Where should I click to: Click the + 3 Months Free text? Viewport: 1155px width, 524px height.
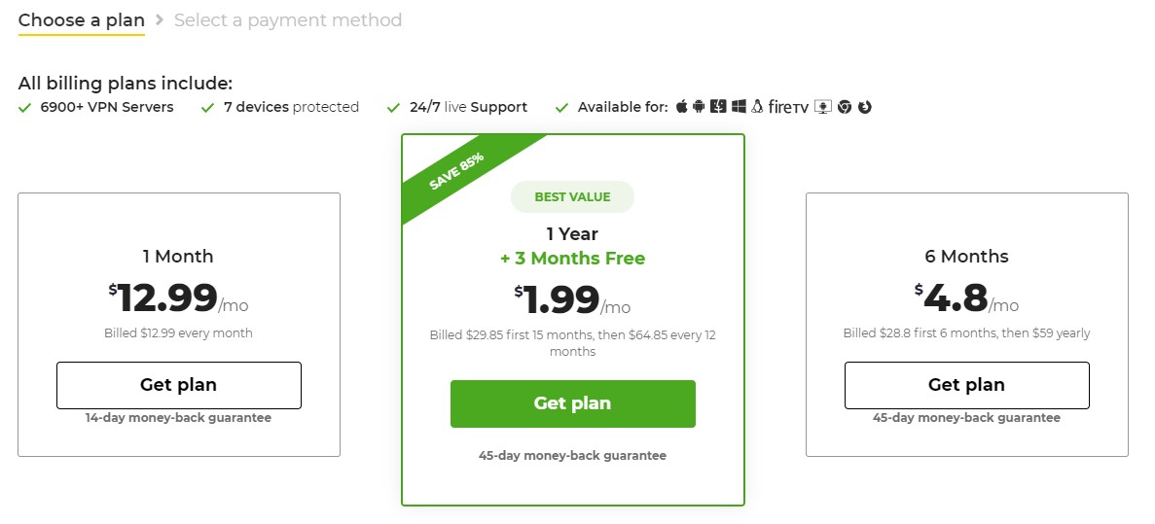pyautogui.click(x=572, y=259)
